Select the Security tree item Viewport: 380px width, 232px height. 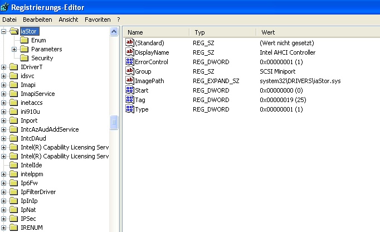click(42, 58)
